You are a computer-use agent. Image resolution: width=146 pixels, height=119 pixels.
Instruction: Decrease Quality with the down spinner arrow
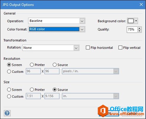tap(139, 31)
